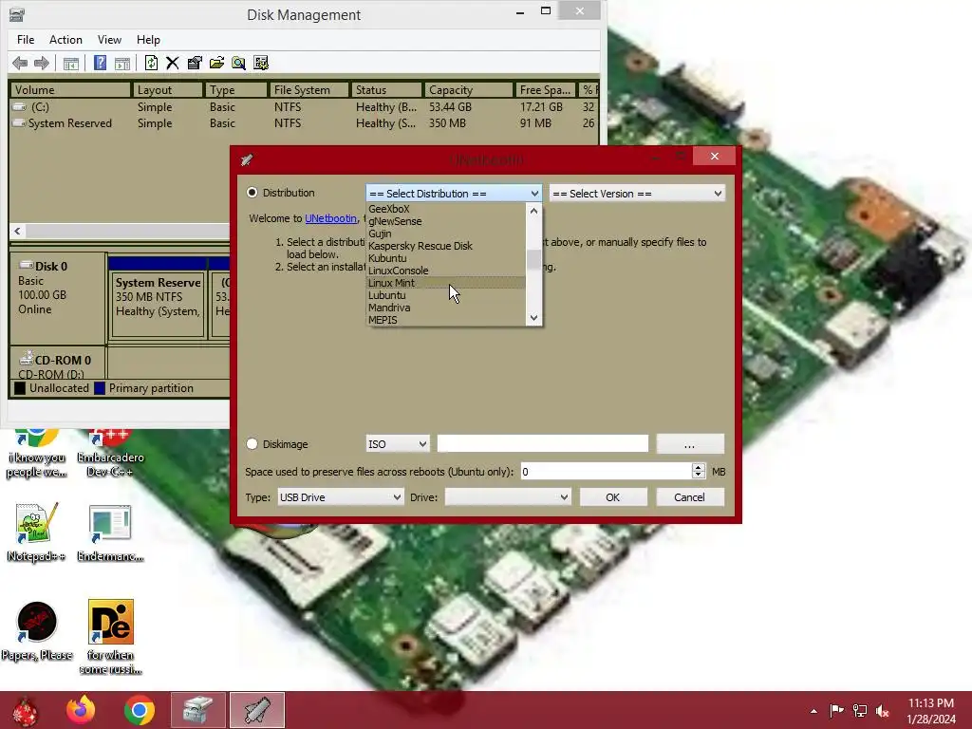The height and width of the screenshot is (729, 972).
Task: Click OK in UNetbootin
Action: pyautogui.click(x=613, y=497)
